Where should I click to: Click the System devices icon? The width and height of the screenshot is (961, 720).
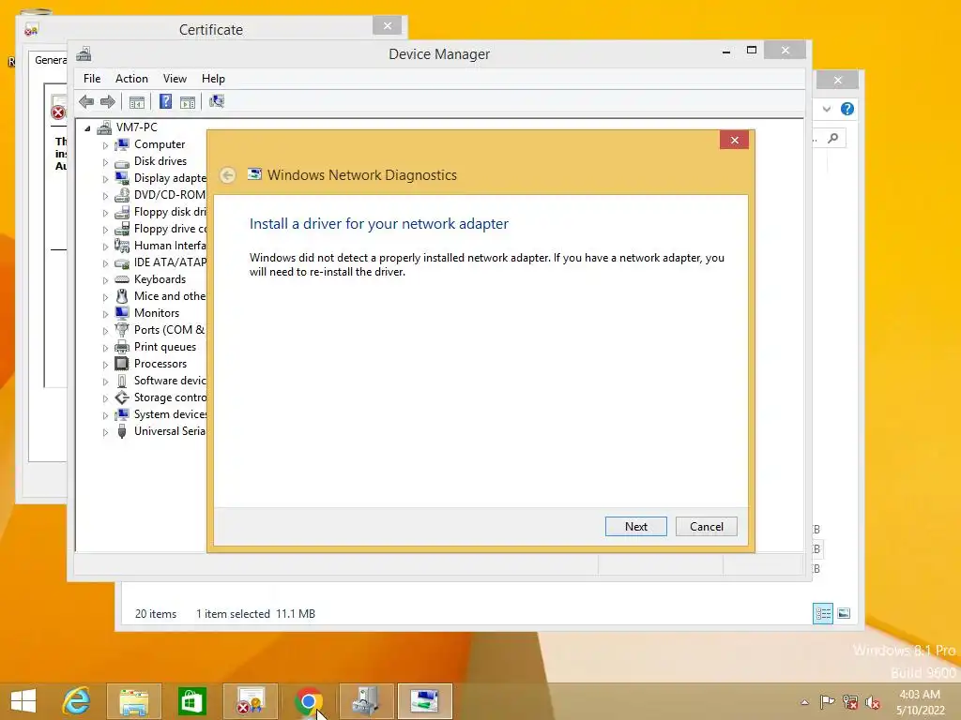(122, 414)
